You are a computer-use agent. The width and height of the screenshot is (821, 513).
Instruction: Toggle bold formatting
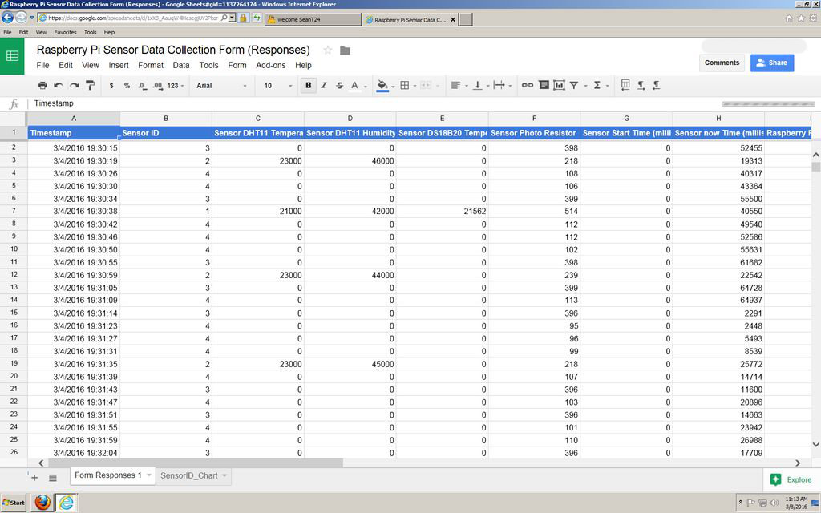pyautogui.click(x=309, y=85)
